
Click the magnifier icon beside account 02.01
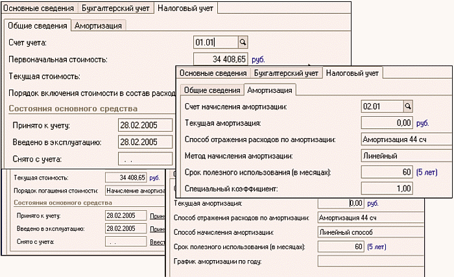[409, 105]
